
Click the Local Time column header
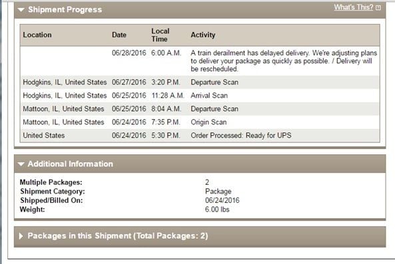click(x=161, y=35)
